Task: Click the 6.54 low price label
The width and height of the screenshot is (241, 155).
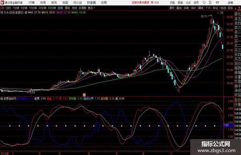Action: 32,93
